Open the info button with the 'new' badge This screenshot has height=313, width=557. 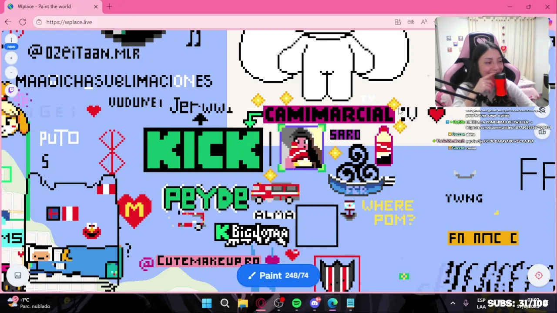(x=11, y=40)
